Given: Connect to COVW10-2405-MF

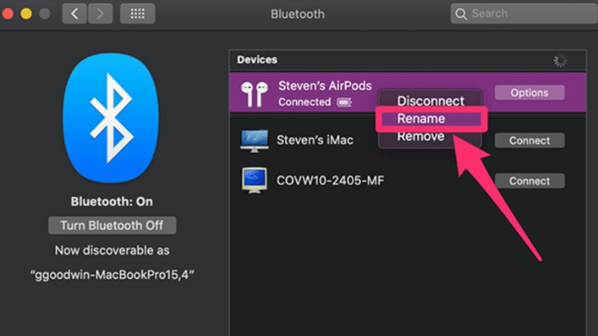Looking at the screenshot, I should (x=529, y=181).
